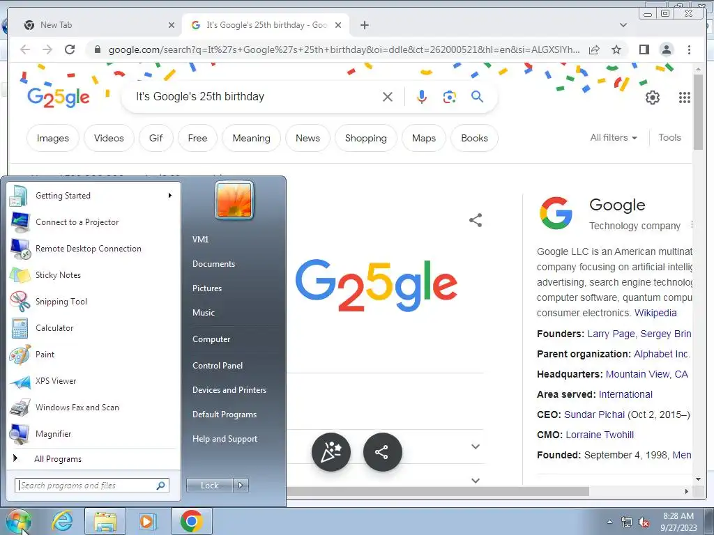714x535 pixels.
Task: Open the Tools search button
Action: coord(669,137)
